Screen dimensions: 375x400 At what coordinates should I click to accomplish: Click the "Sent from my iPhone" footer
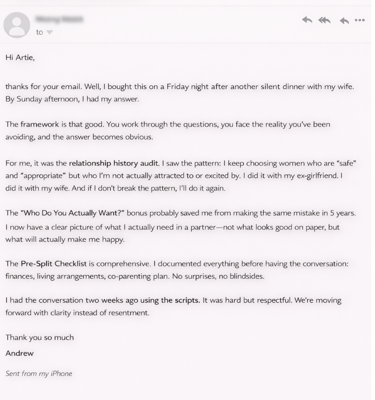pos(39,374)
